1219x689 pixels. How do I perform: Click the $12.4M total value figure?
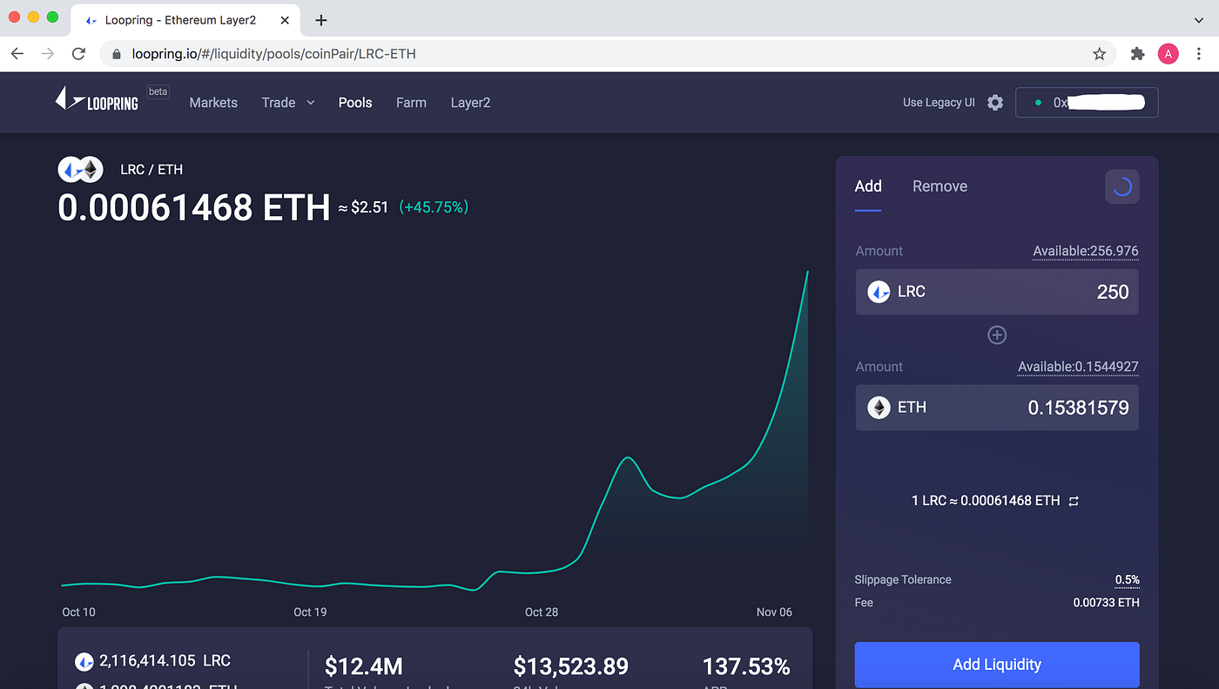point(363,667)
